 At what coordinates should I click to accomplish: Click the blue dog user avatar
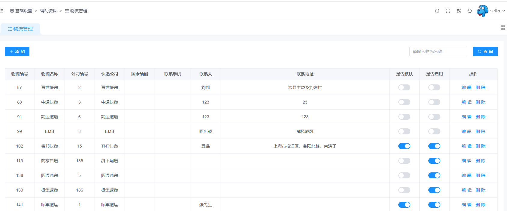point(482,11)
